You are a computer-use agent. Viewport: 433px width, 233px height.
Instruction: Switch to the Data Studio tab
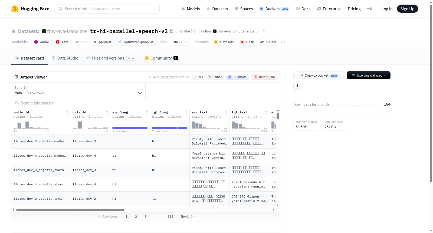pyautogui.click(x=65, y=58)
